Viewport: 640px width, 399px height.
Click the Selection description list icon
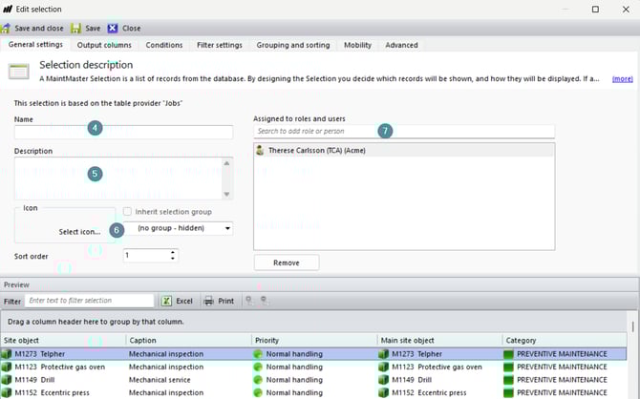(x=19, y=72)
